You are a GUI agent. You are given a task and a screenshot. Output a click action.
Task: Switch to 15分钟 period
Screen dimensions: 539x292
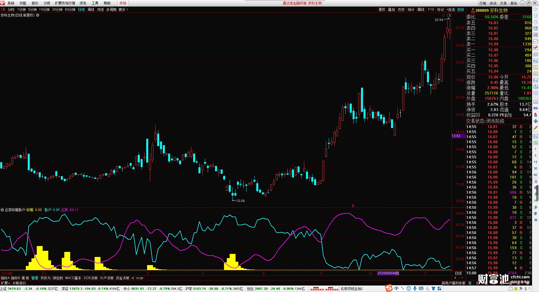[x=44, y=10]
